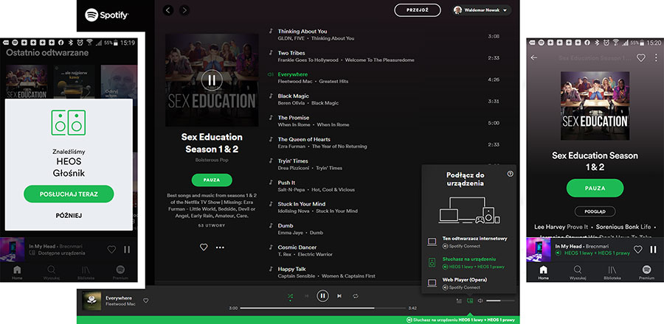The image size is (664, 324).
Task: Select the track The Queen of Hearts
Action: click(304, 139)
